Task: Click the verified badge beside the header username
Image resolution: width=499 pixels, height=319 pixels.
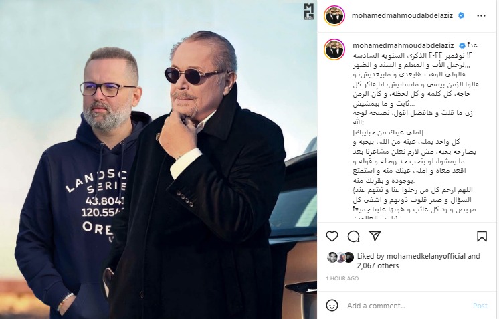Action: coord(461,15)
